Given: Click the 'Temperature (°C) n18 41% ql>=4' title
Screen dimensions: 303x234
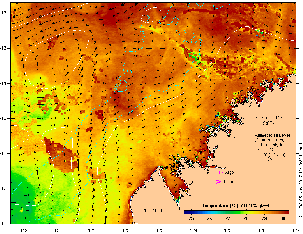Looking at the screenshot, I should point(236,206).
